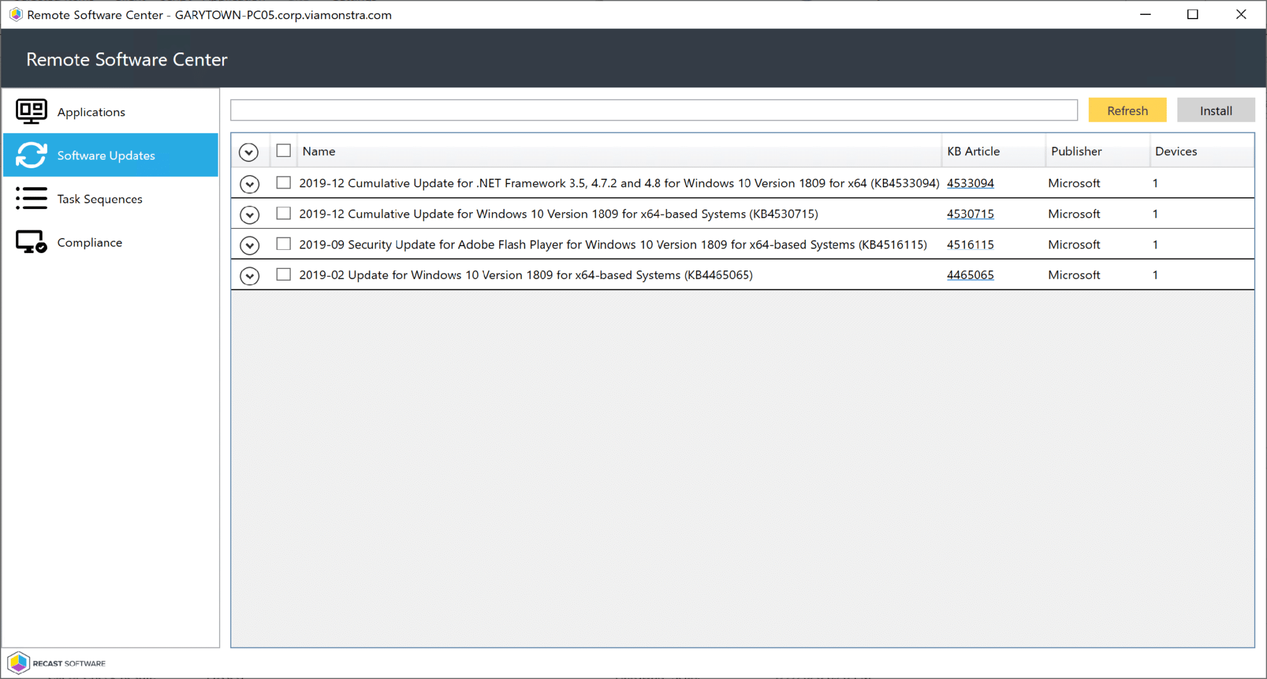Click the Install button
This screenshot has height=679, width=1267.
1216,110
